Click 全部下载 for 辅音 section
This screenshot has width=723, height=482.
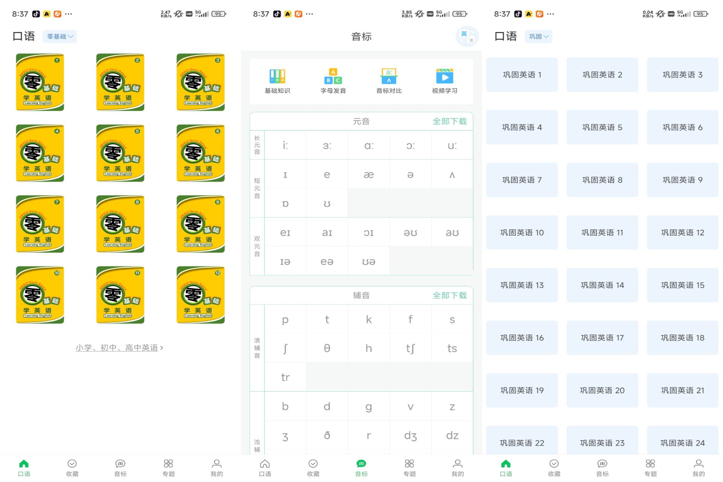(449, 296)
